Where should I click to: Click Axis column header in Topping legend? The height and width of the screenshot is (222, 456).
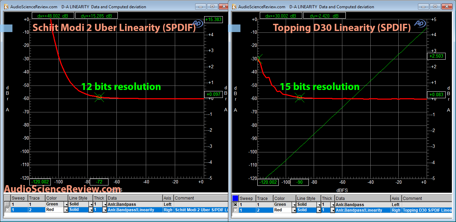coord(396,198)
